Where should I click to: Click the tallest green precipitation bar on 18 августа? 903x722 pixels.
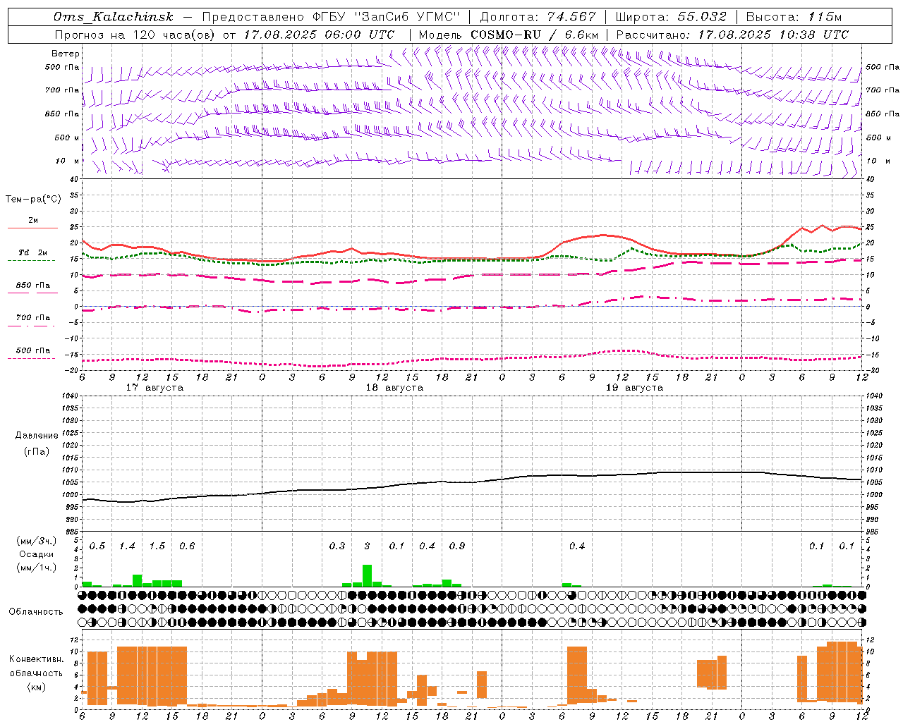click(367, 575)
